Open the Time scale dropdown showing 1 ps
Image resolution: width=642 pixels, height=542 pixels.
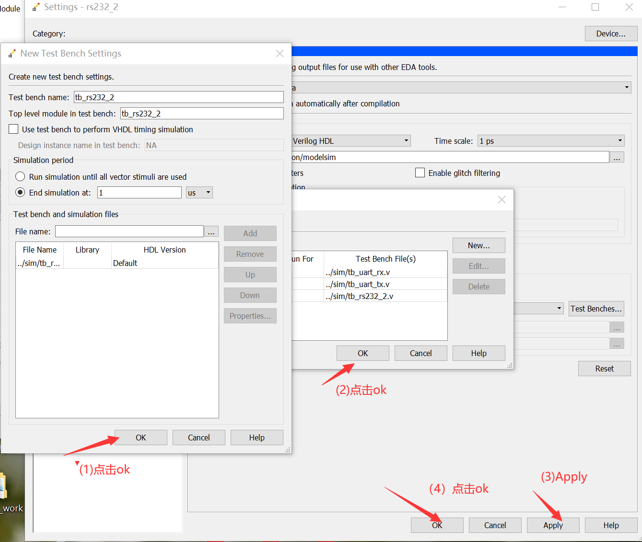pyautogui.click(x=550, y=140)
